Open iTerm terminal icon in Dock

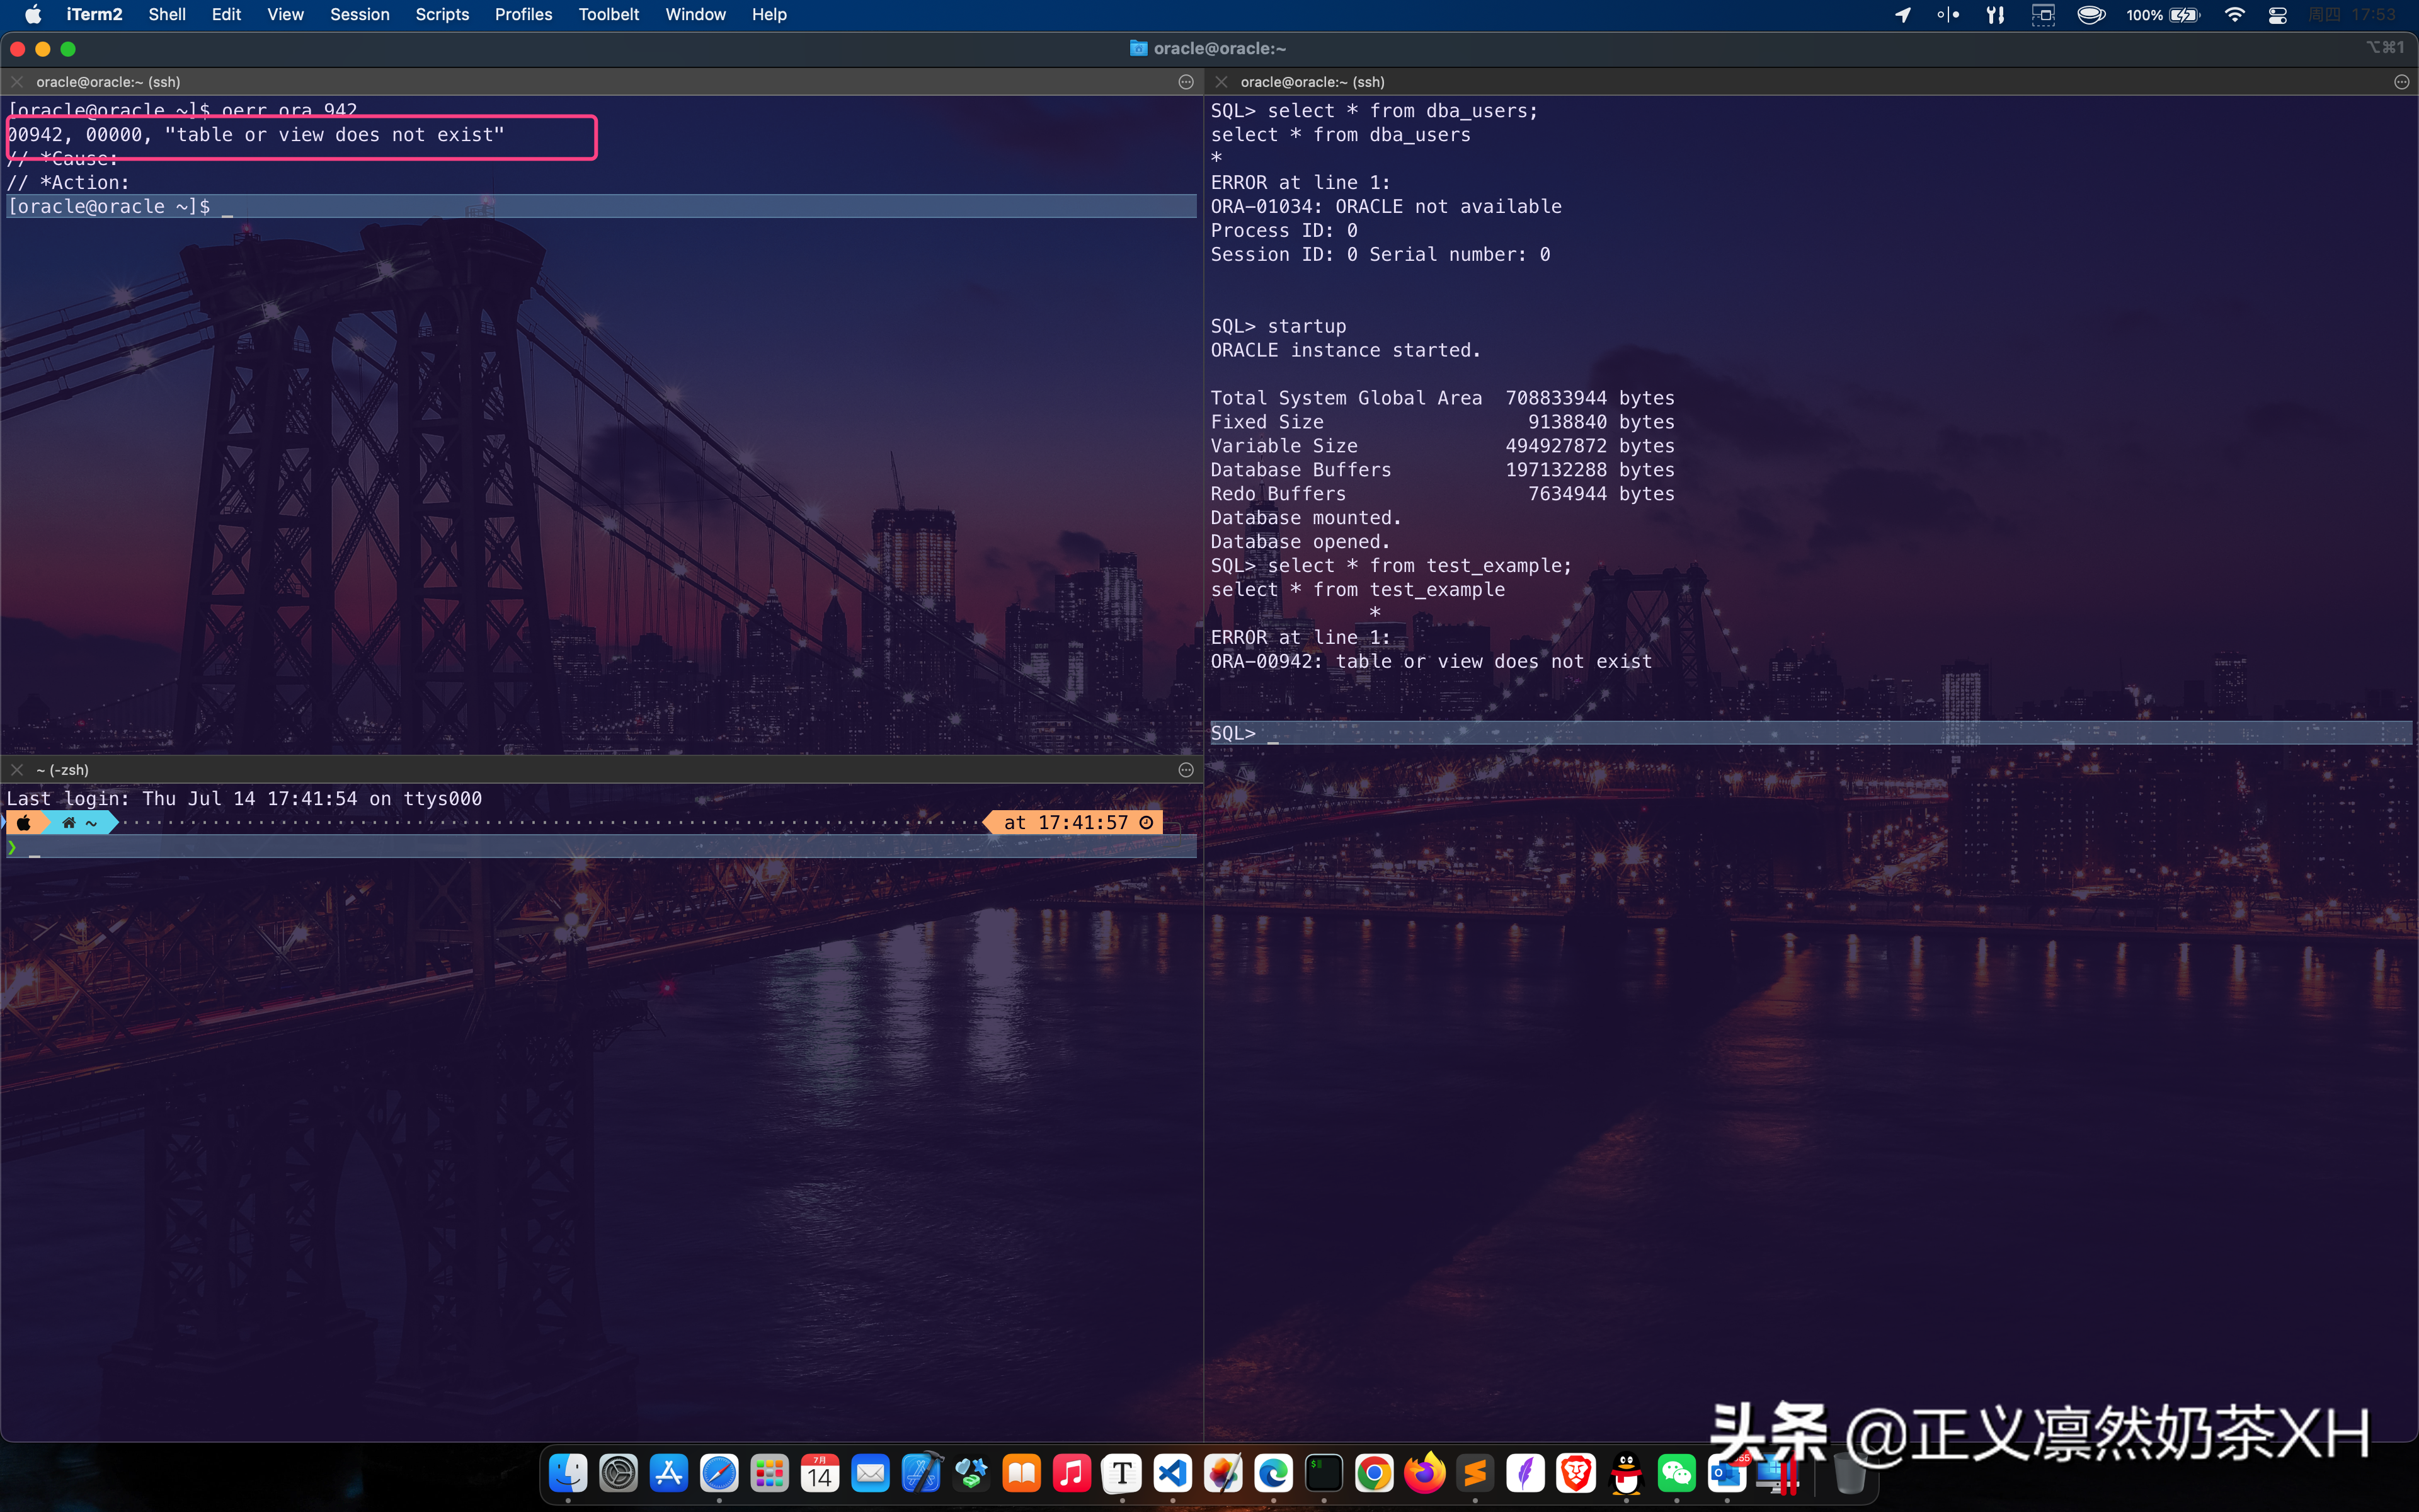click(x=1324, y=1473)
